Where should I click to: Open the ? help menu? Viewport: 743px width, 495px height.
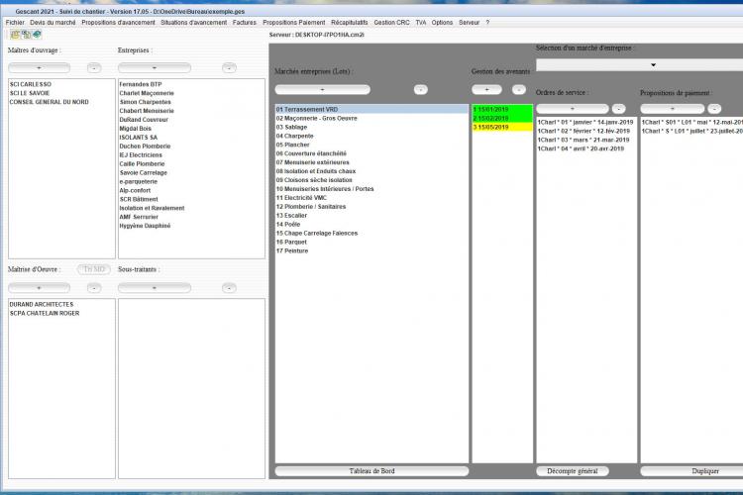[x=487, y=22]
